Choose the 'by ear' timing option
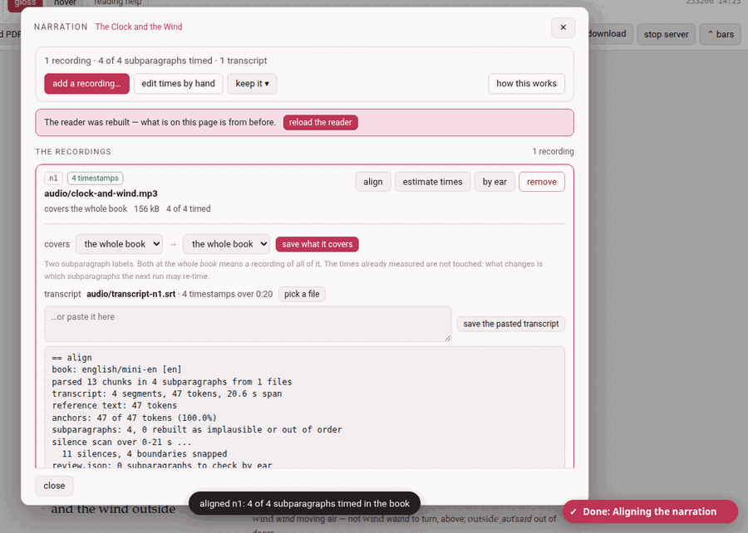Screen dimensions: 748x533 pyautogui.click(x=495, y=182)
